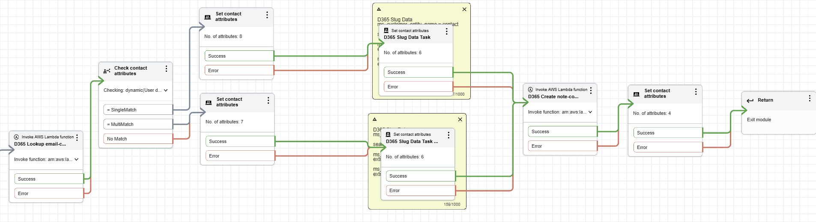Select the No Match branch output
This screenshot has width=816, height=222.
click(137, 139)
